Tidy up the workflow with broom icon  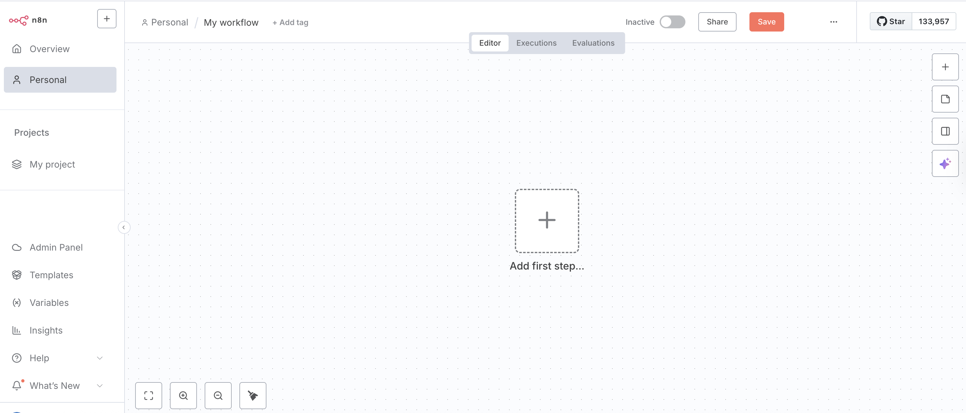pos(253,395)
